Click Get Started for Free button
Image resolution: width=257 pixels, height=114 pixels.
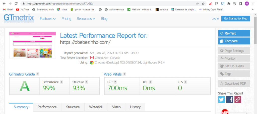tap(235, 19)
